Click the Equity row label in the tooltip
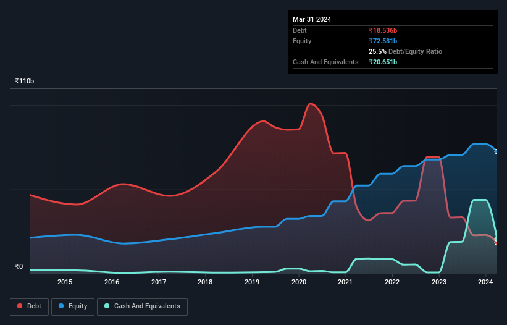This screenshot has height=325, width=507. 302,41
